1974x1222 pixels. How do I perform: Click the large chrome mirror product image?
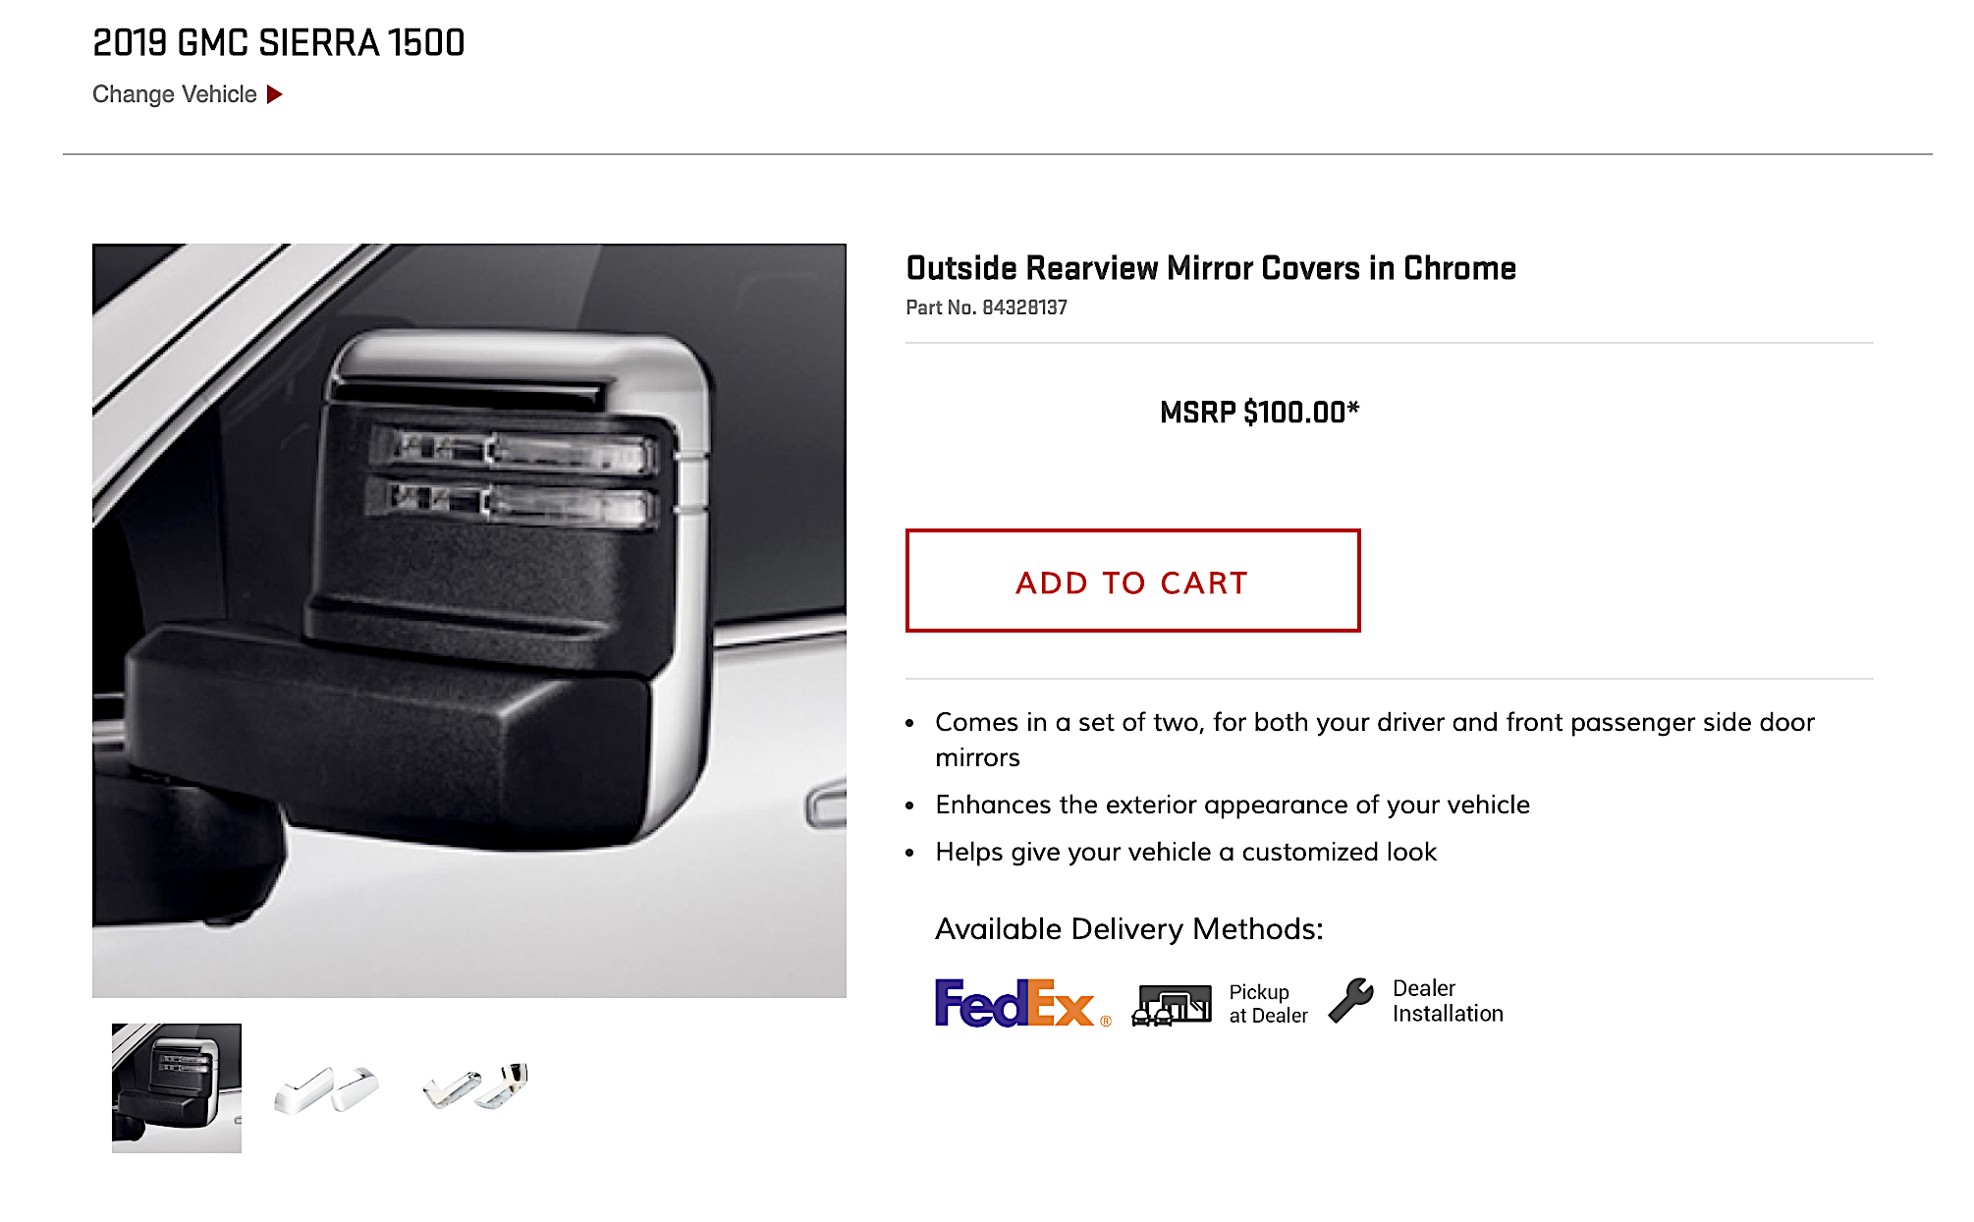point(469,621)
